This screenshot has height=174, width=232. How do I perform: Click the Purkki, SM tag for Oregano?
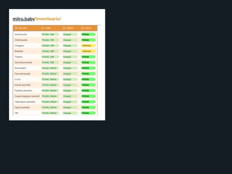(50, 46)
